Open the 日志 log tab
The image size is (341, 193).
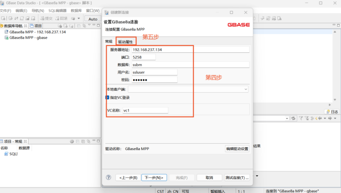332,112
